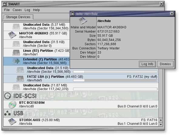This screenshot has height=135, width=179.
Task: Open the Log menu
Action: pyautogui.click(x=27, y=10)
